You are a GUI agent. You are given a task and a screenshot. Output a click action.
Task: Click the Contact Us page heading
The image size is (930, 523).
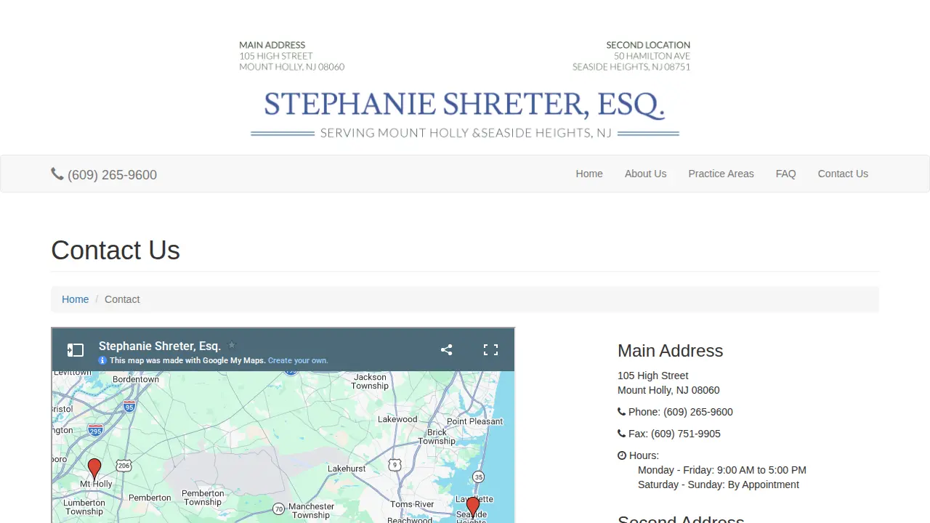pos(116,251)
